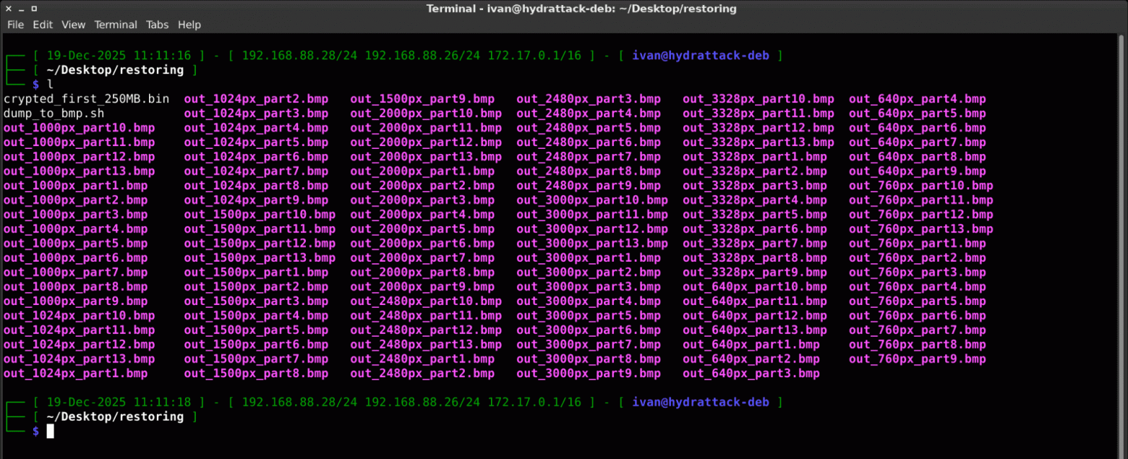This screenshot has height=459, width=1128.
Task: Click out_760px_part9.bmp file name
Action: [x=918, y=359]
